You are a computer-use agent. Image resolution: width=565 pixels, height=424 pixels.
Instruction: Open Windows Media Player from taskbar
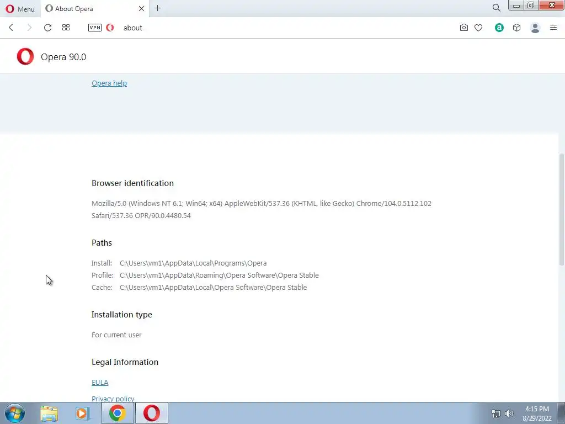82,414
